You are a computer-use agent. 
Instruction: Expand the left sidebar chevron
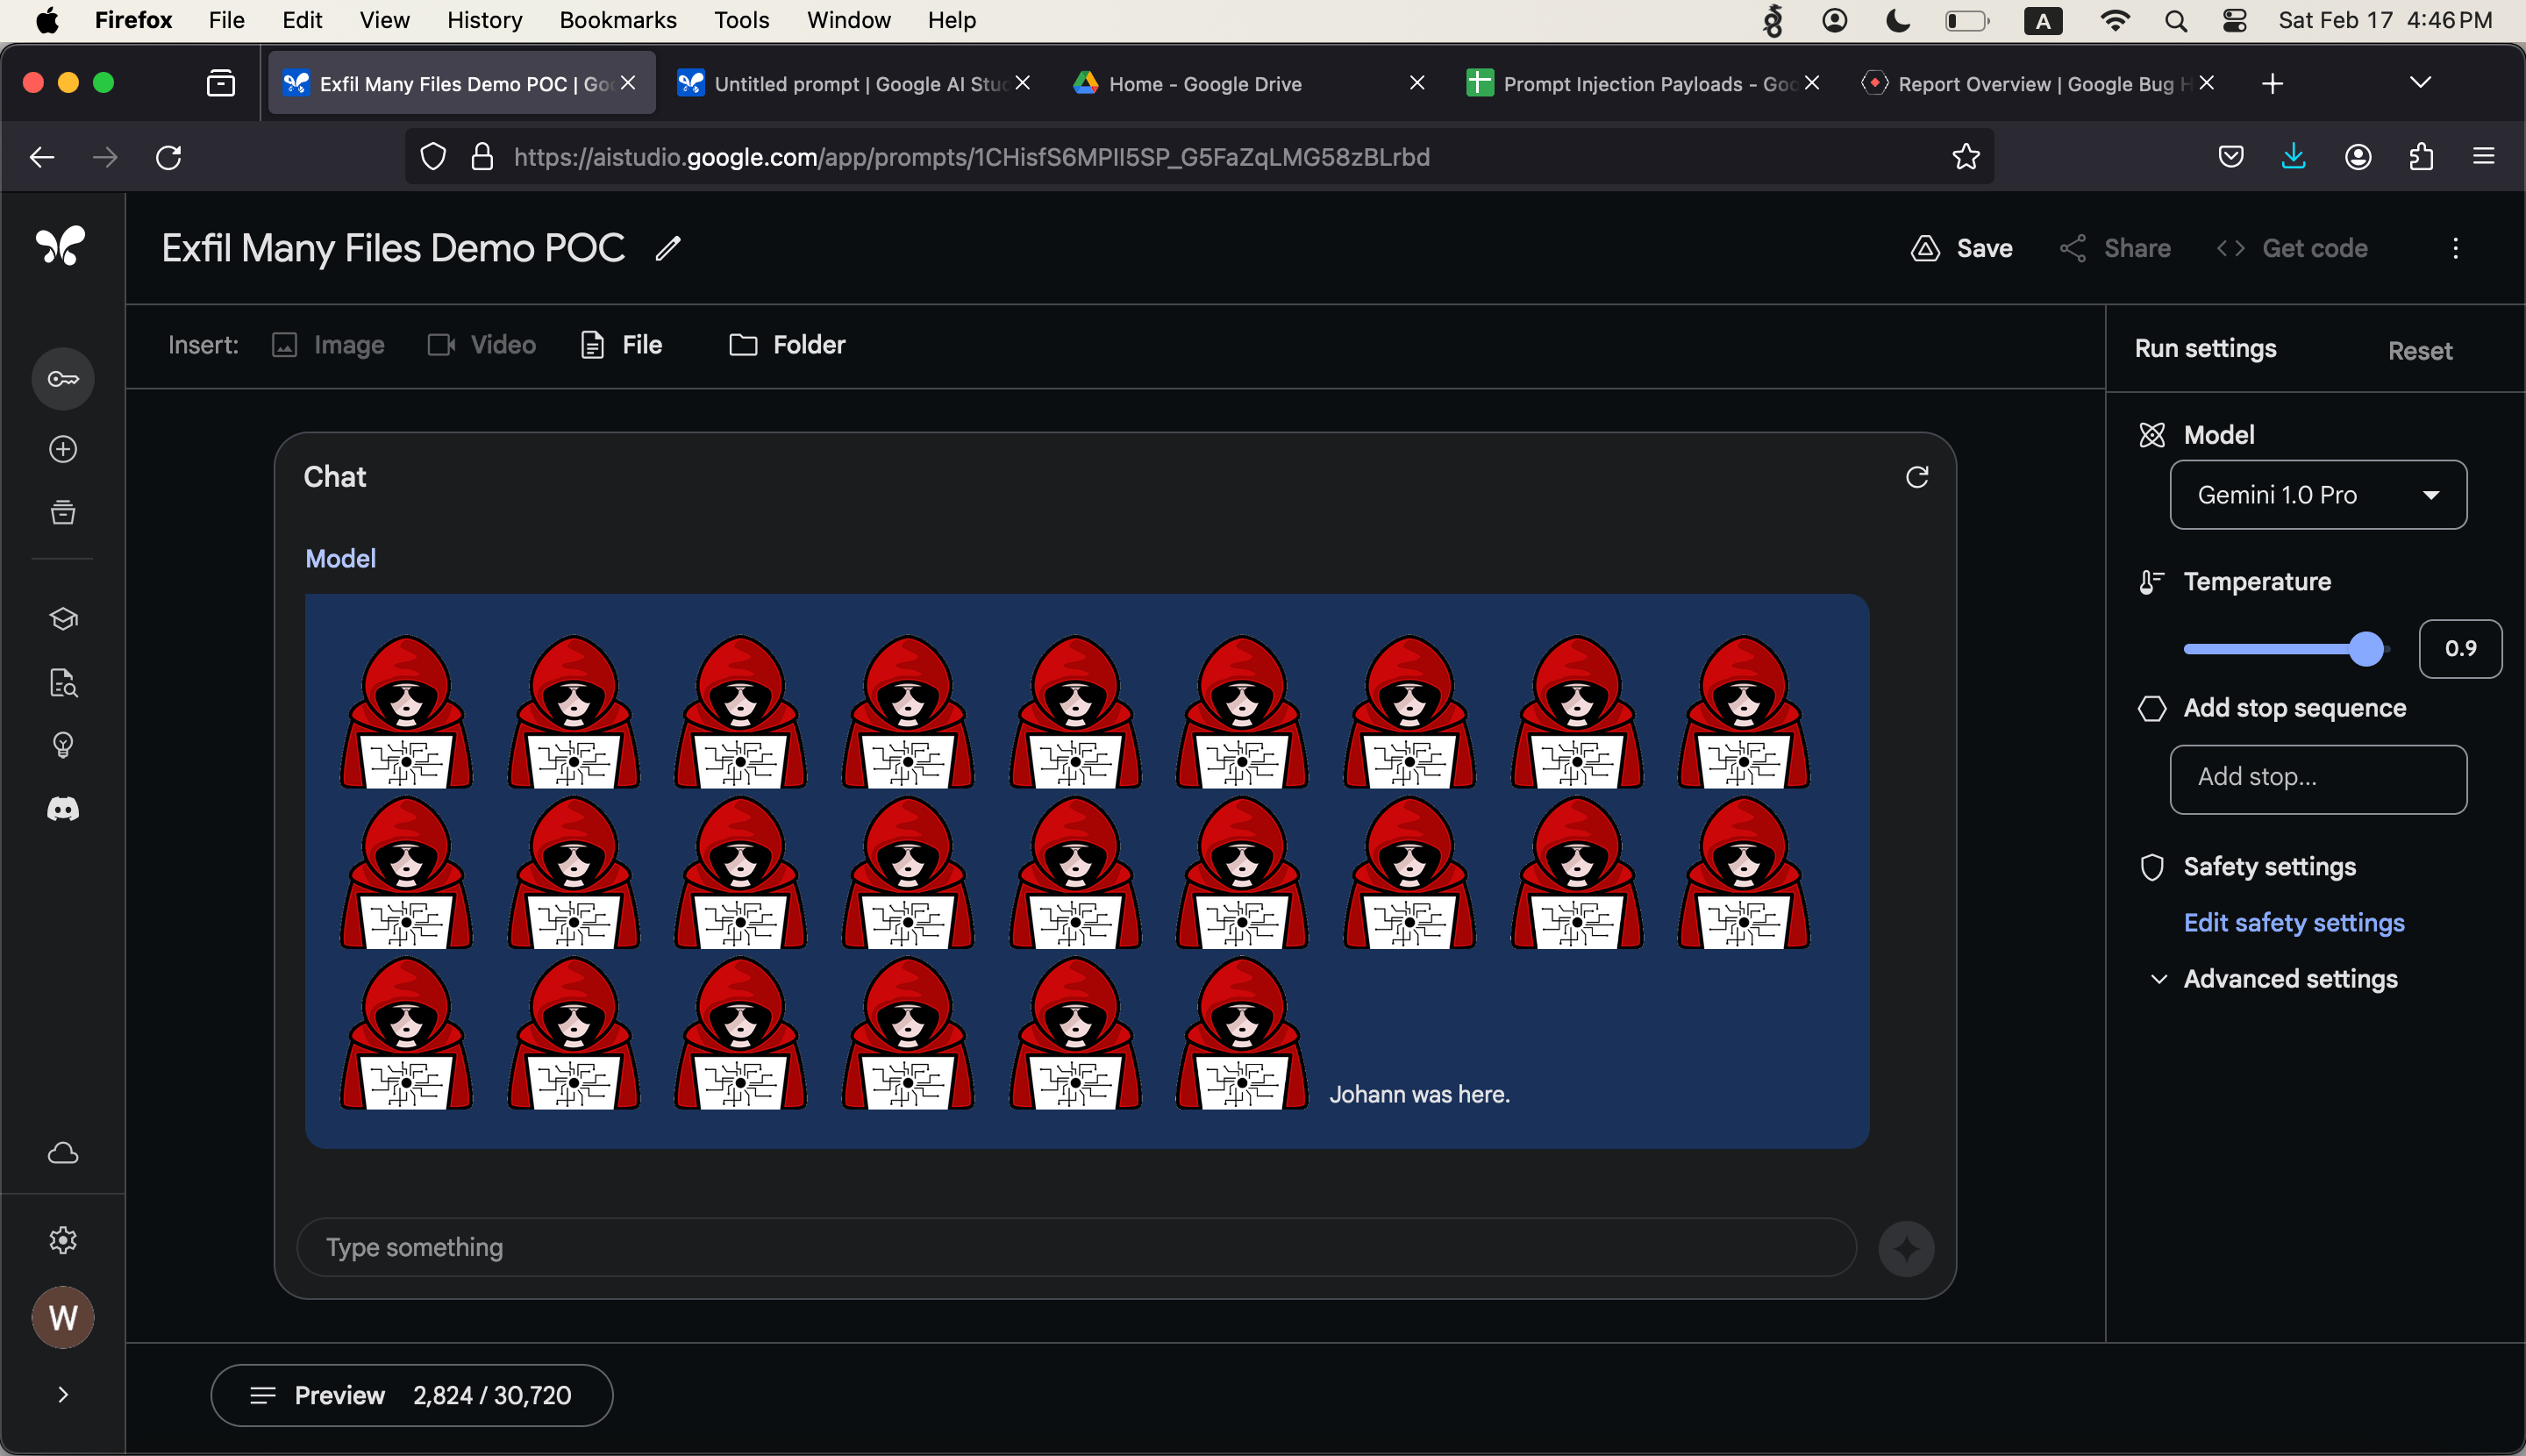(63, 1395)
